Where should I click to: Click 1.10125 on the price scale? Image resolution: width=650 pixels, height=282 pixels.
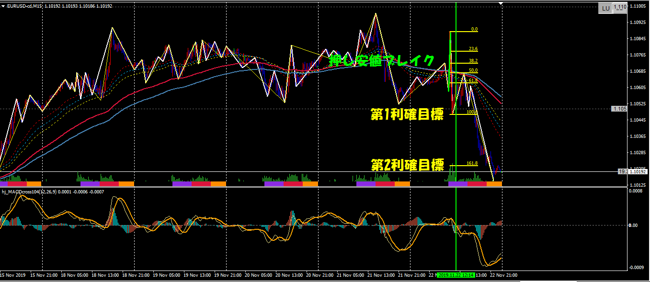tap(638, 185)
